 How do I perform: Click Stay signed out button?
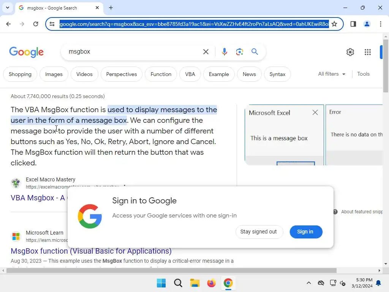[x=258, y=232]
